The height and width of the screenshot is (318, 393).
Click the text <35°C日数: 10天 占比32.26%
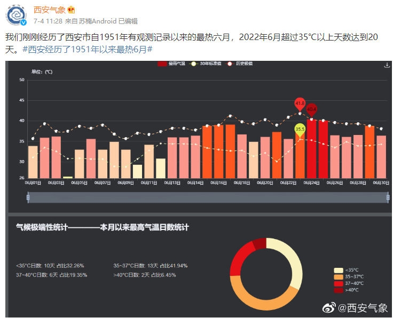click(50, 266)
